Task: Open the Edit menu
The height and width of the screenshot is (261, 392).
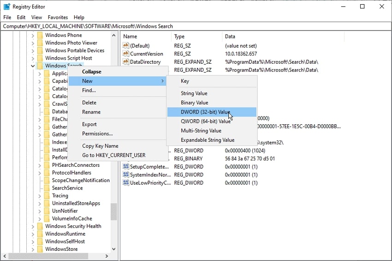Action: [21, 17]
